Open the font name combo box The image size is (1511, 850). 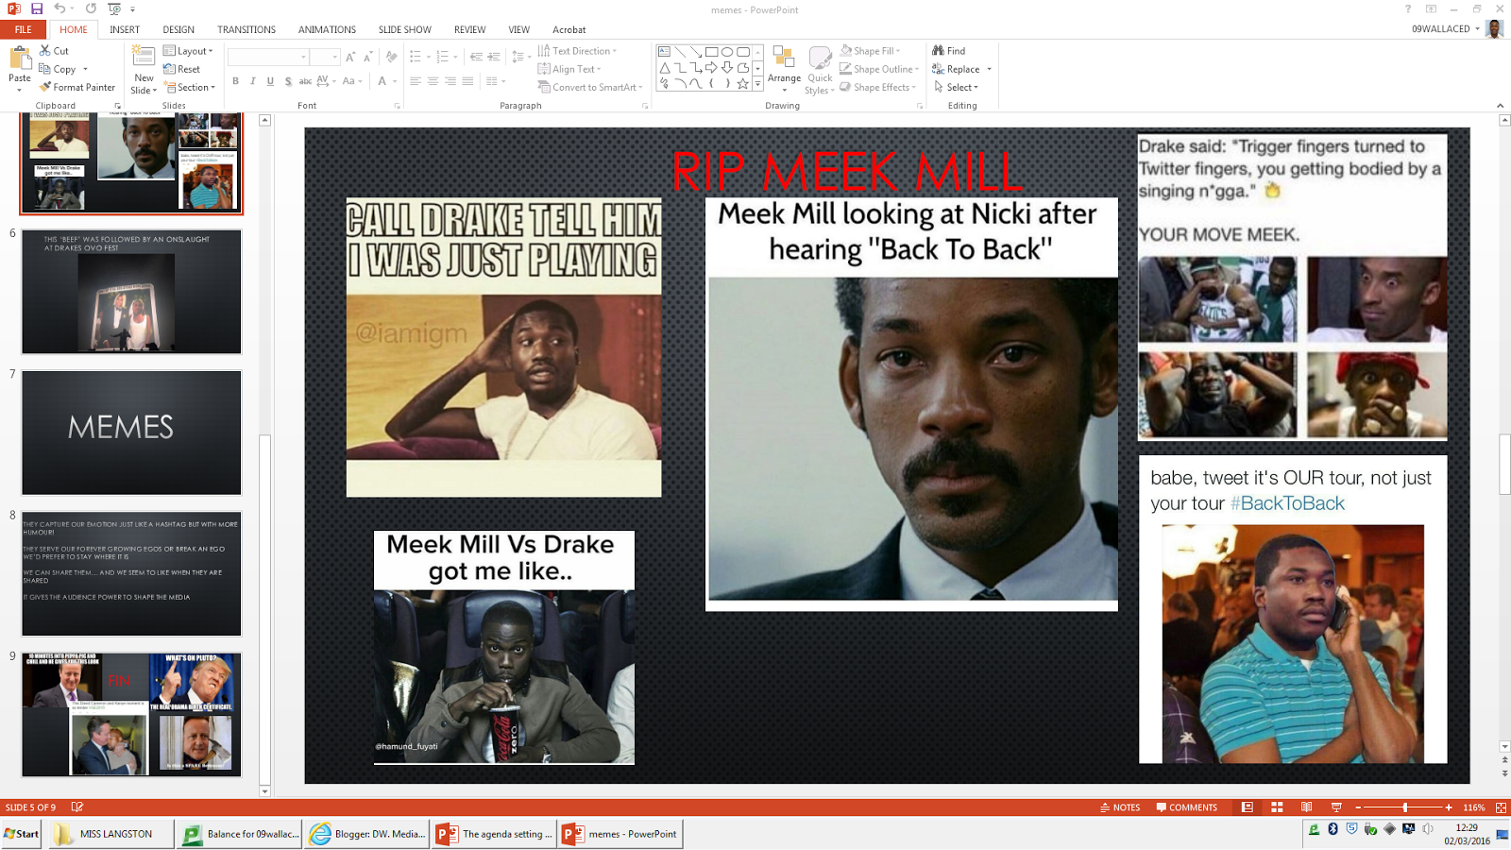(x=268, y=57)
